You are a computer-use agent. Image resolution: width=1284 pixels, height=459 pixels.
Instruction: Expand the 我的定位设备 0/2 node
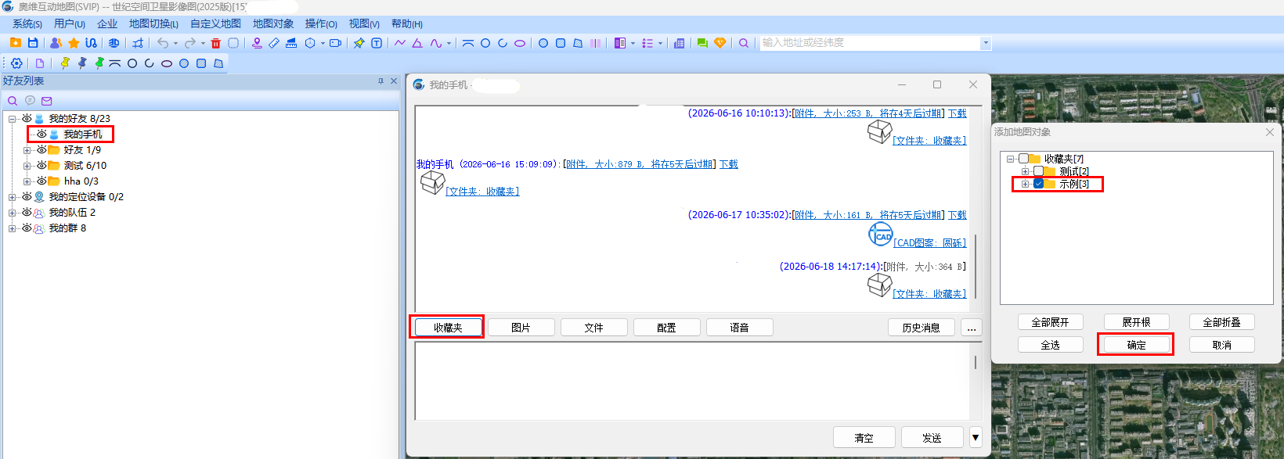12,197
